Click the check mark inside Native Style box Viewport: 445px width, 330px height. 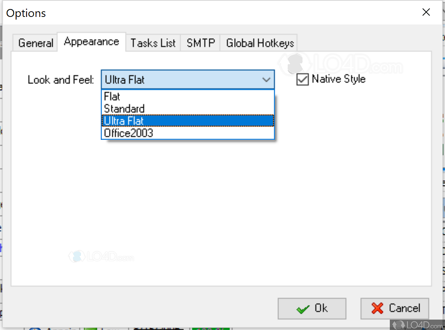[303, 79]
